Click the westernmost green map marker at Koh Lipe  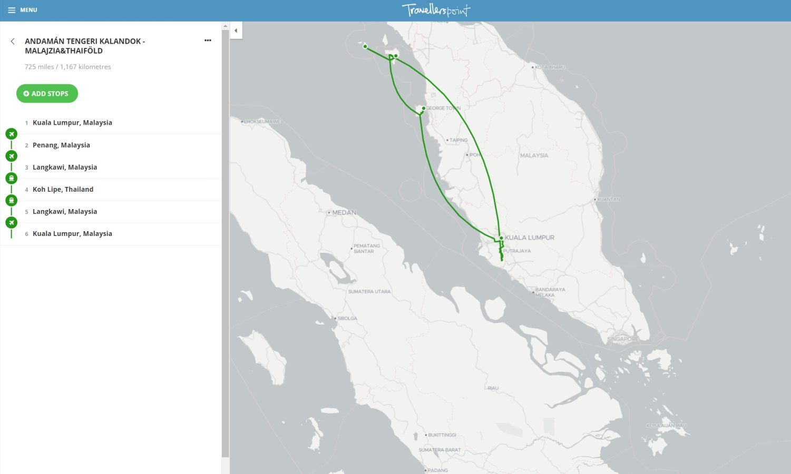365,46
